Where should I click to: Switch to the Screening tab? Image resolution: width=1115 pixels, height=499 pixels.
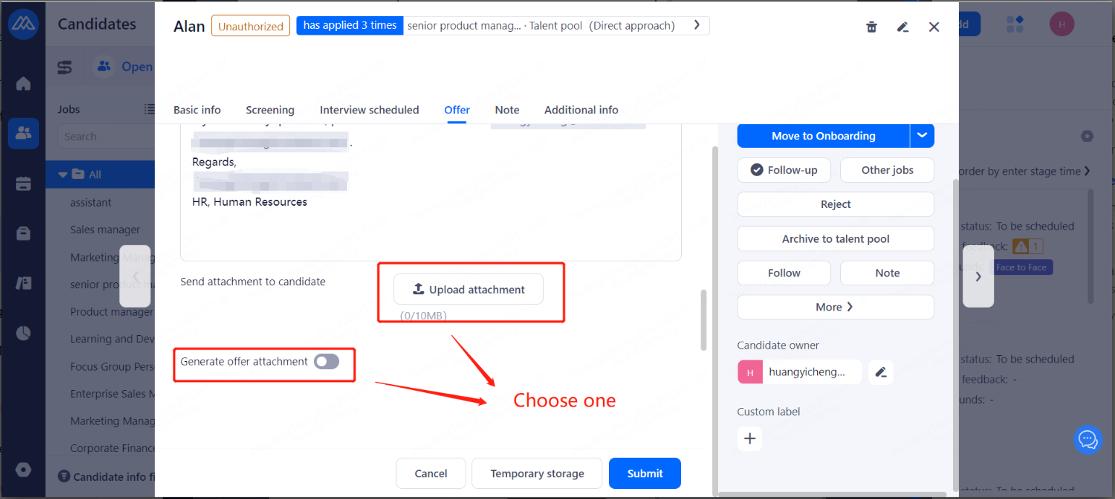[270, 110]
